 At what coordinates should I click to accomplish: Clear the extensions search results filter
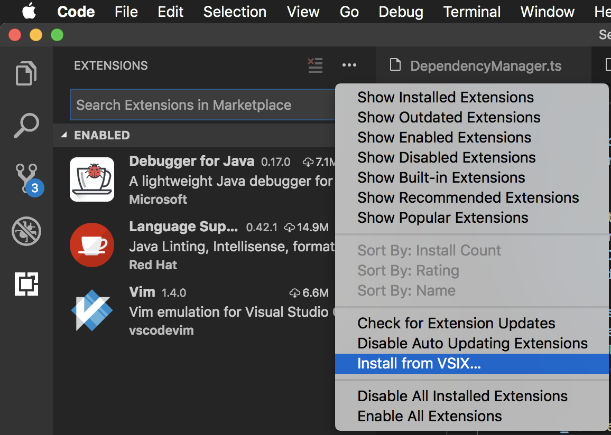coord(315,65)
